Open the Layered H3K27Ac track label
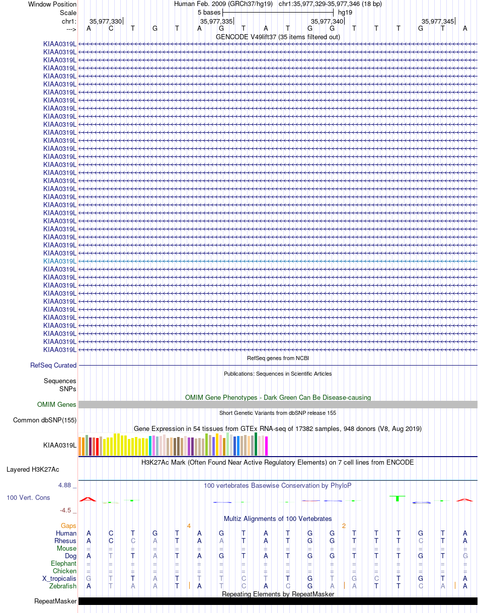Viewport: 478px width, 613px height. click(x=33, y=469)
